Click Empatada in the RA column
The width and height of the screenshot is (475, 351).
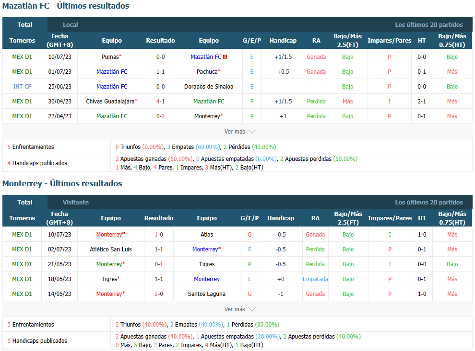point(315,279)
